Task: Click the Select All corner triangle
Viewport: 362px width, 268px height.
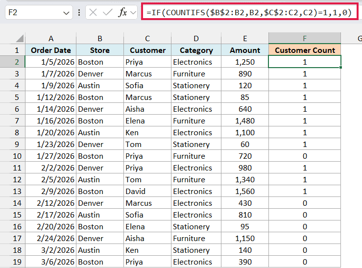Action: [x=20, y=39]
